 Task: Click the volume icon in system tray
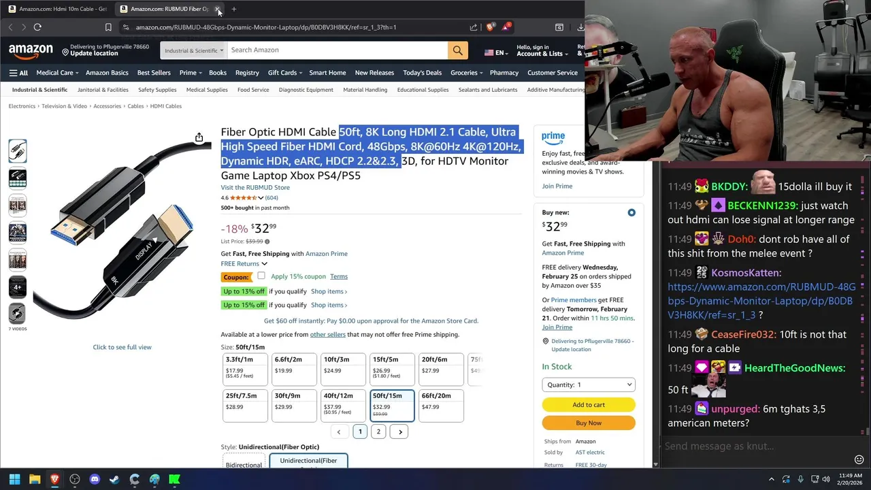(825, 479)
